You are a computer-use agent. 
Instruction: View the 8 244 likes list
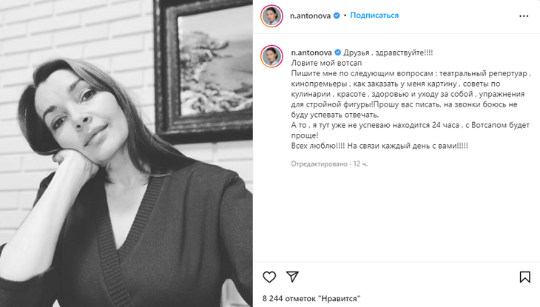311,298
